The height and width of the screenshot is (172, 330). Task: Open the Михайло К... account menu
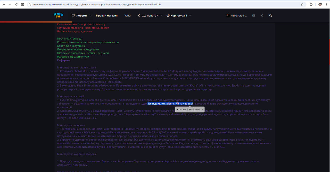coord(237,15)
